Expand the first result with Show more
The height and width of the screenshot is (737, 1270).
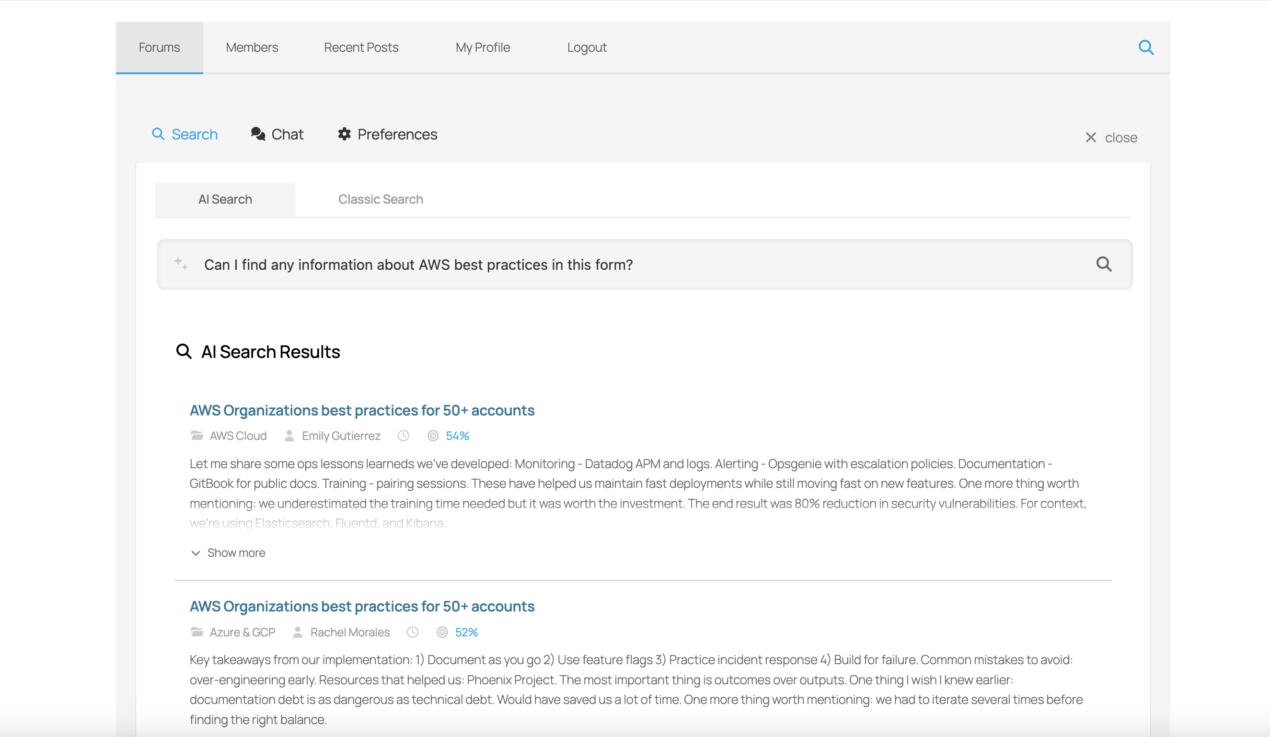click(227, 553)
